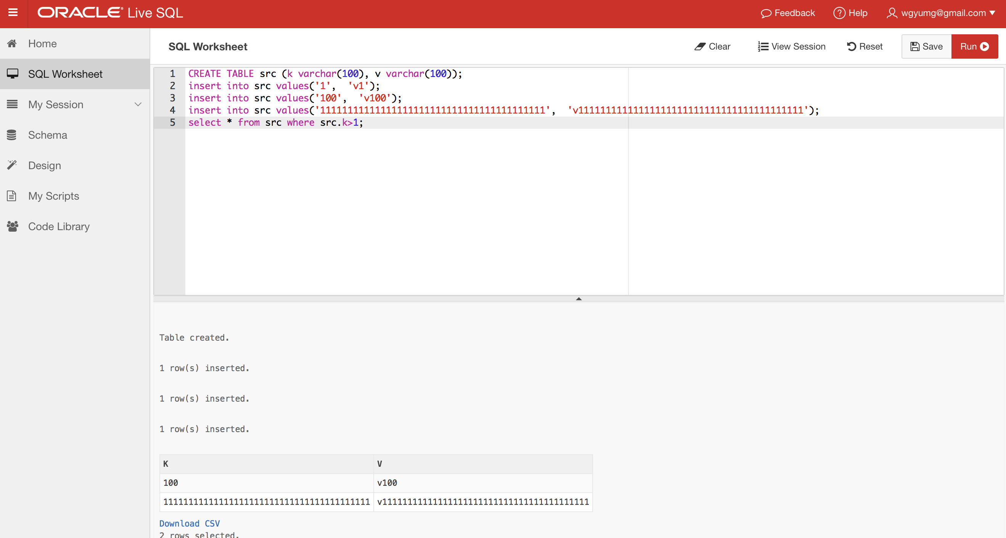This screenshot has width=1006, height=538.
Task: Open the Feedback dialog
Action: (x=788, y=13)
